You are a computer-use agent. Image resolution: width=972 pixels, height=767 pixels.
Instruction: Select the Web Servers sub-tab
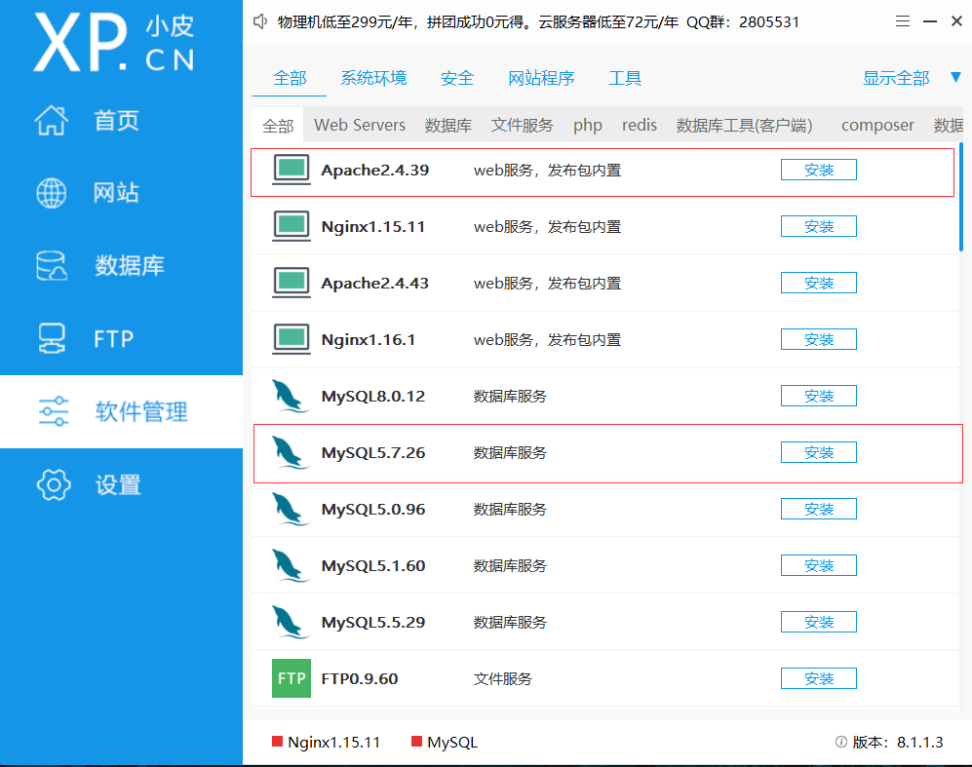point(360,125)
